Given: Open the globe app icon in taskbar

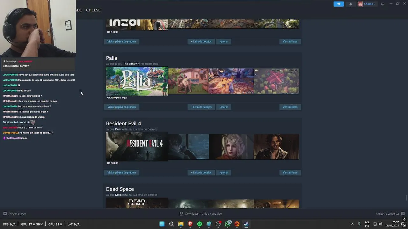Looking at the screenshot, I should [209, 224].
